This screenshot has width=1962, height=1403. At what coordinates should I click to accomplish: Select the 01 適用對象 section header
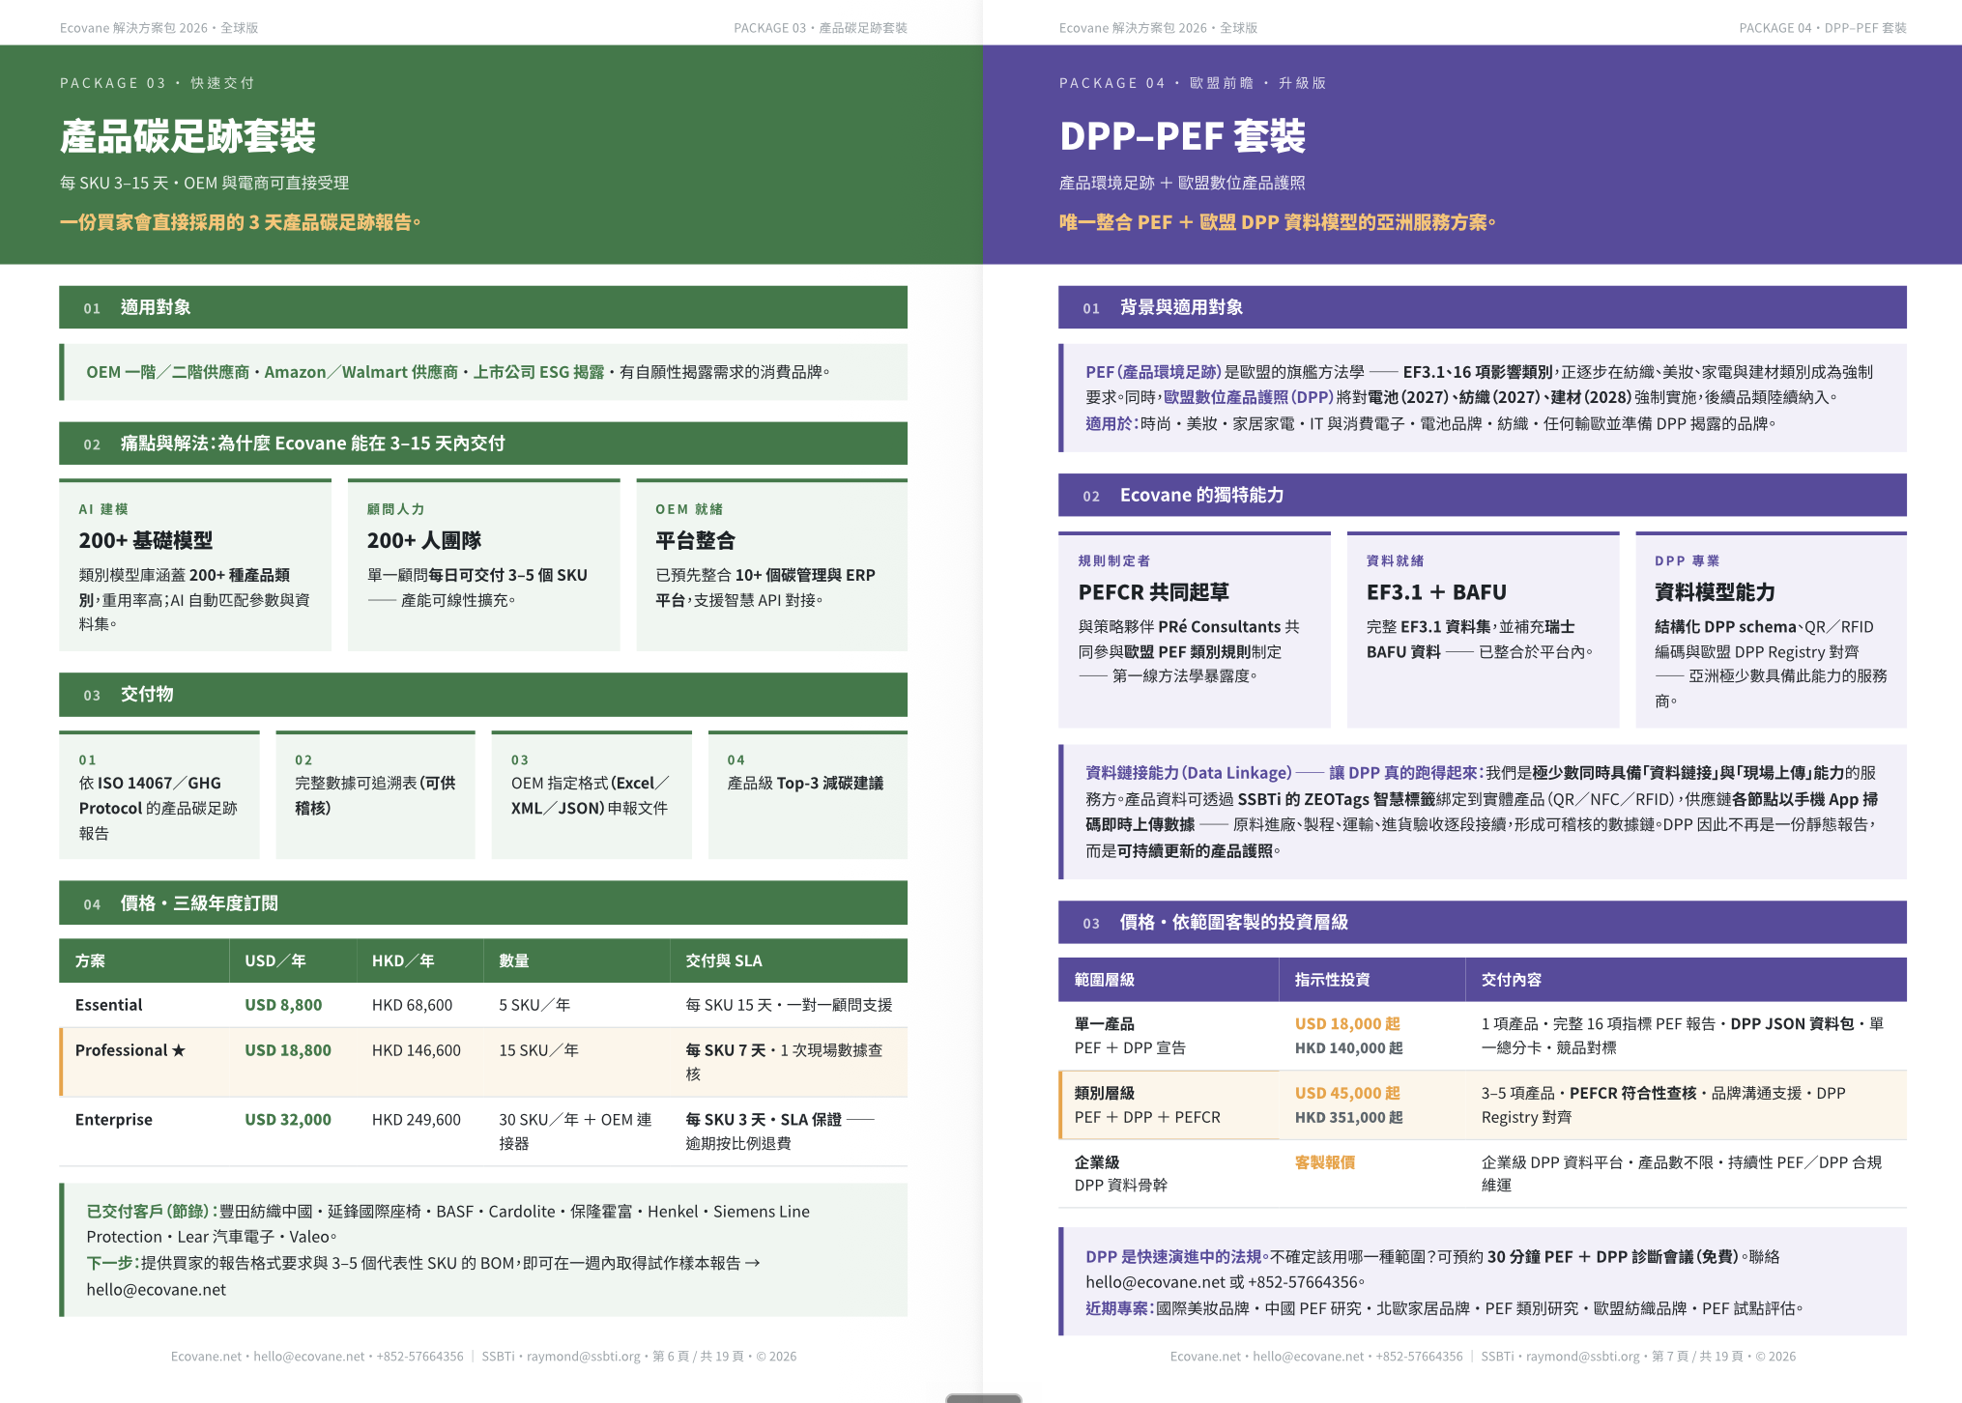point(483,307)
